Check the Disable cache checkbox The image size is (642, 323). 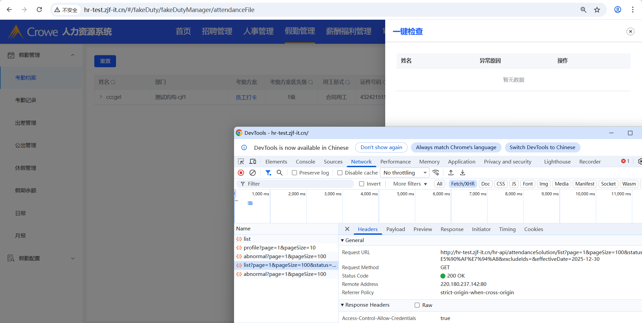[340, 173]
